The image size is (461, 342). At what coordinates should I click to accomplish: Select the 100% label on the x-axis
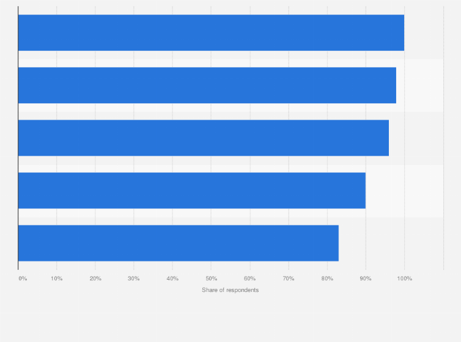[404, 278]
